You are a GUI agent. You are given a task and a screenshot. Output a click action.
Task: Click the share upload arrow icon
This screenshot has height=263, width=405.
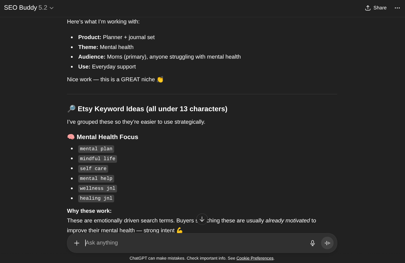click(x=368, y=8)
